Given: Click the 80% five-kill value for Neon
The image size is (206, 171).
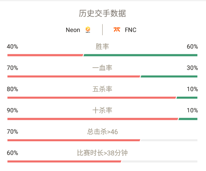Looking at the screenshot, I should click(x=13, y=89).
